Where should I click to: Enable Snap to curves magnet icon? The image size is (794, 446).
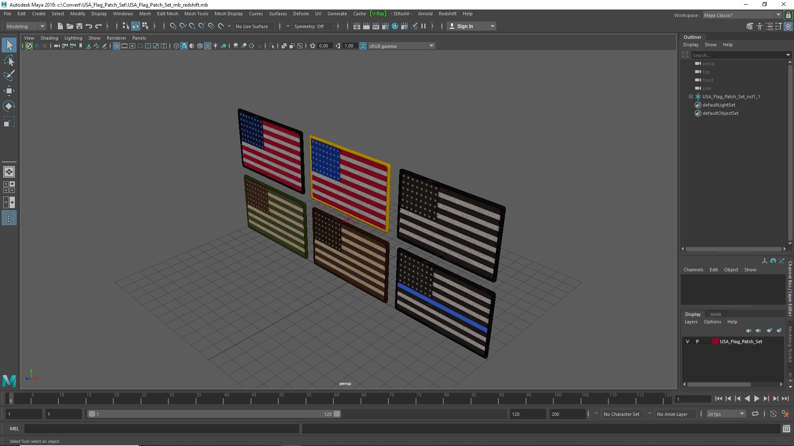pos(182,26)
